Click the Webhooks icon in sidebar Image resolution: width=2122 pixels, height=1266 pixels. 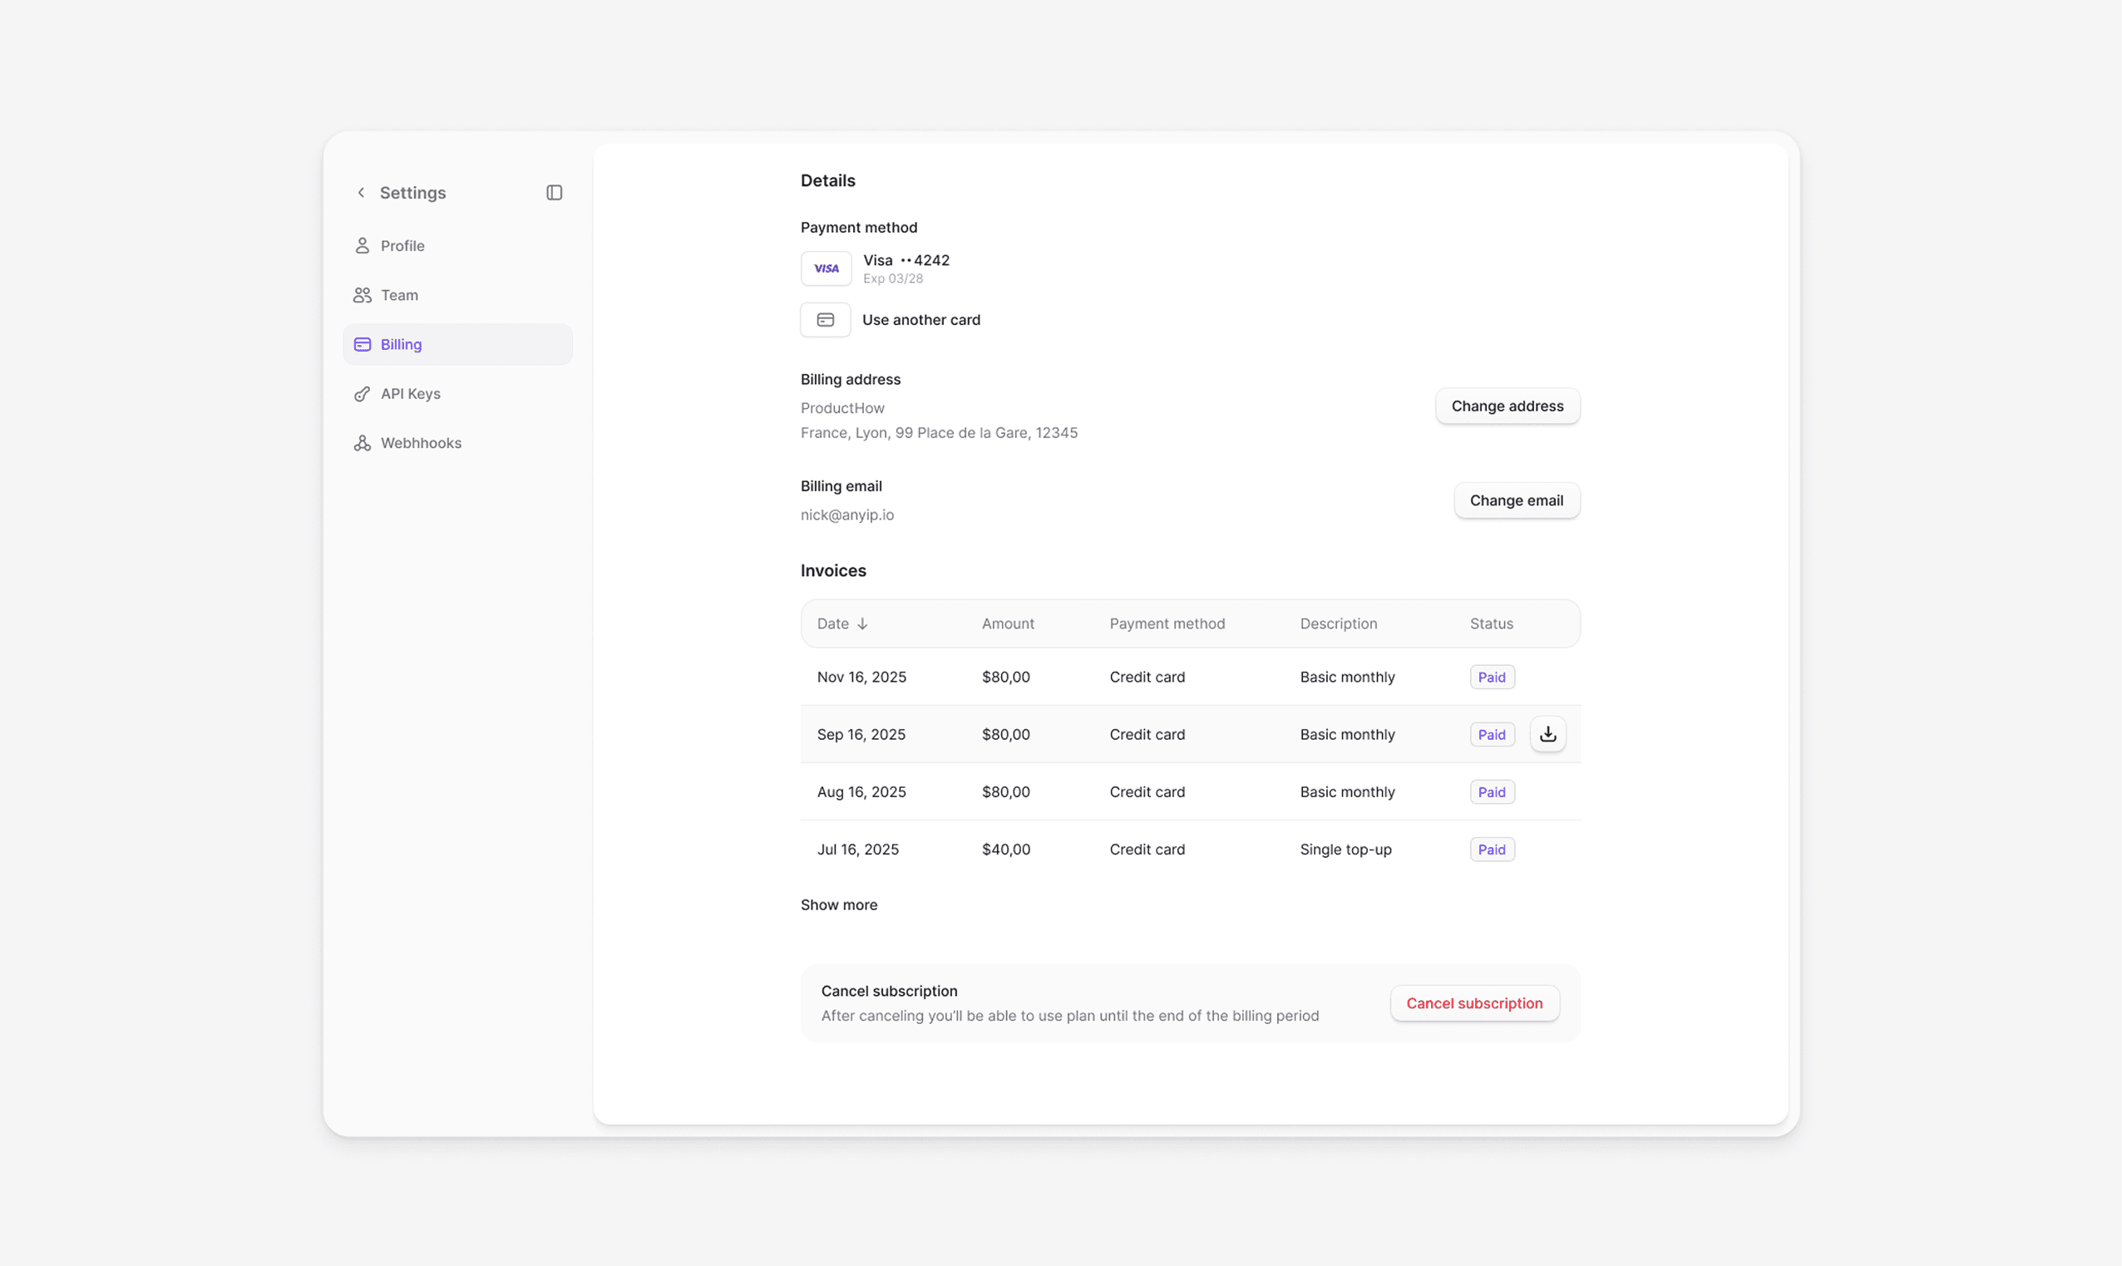[x=362, y=443]
